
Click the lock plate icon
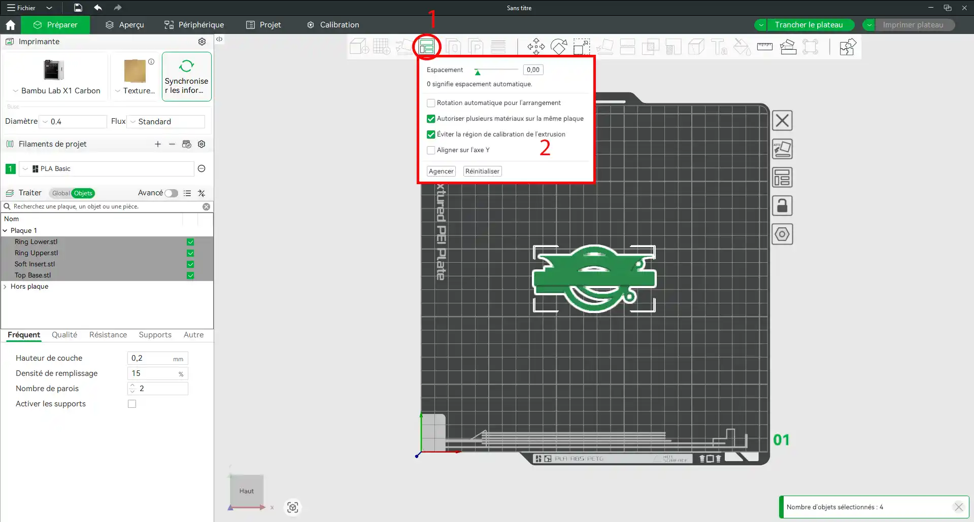[782, 206]
